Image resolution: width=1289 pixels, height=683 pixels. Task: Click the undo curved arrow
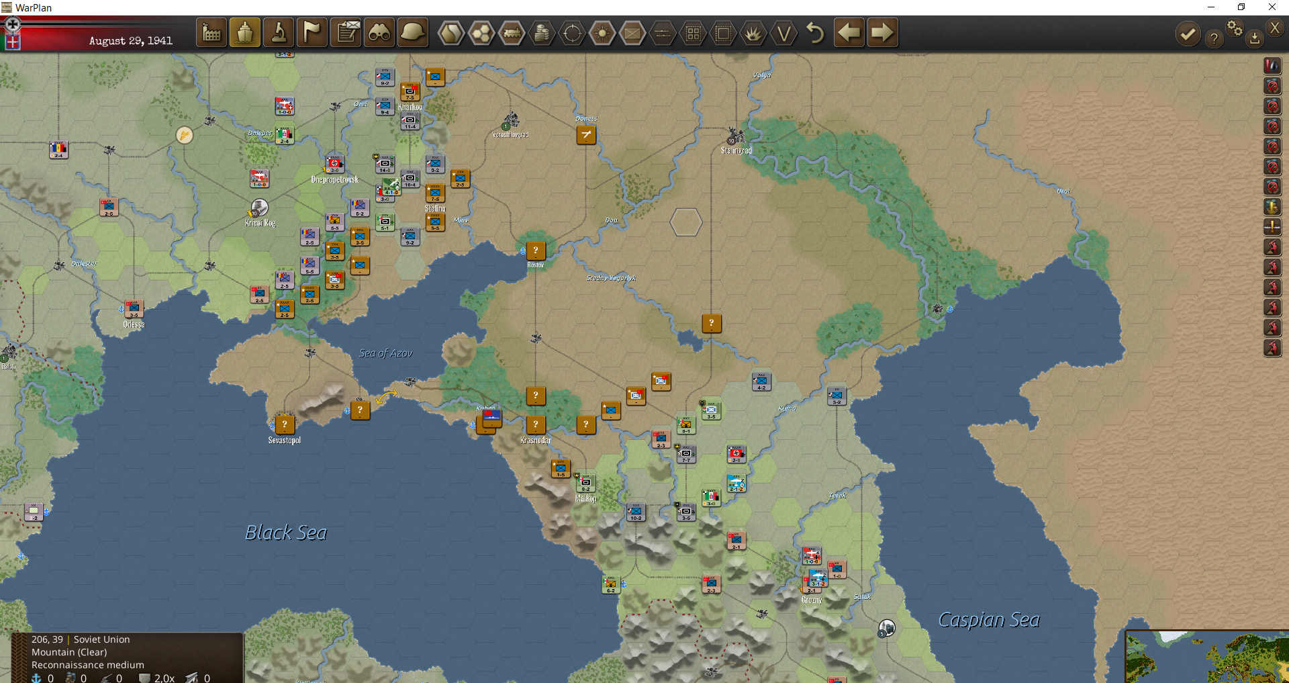[x=815, y=33]
